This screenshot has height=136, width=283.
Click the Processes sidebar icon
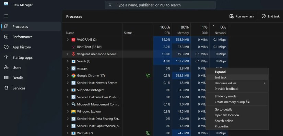click(6, 26)
